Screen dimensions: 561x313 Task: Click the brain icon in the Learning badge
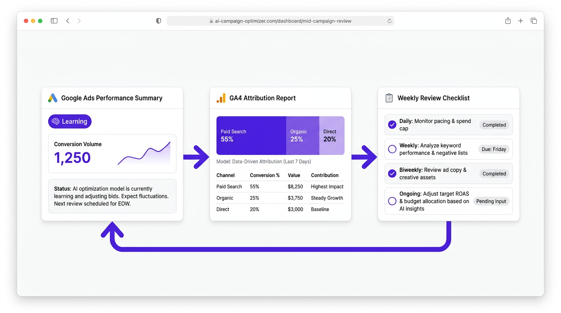[x=55, y=121]
